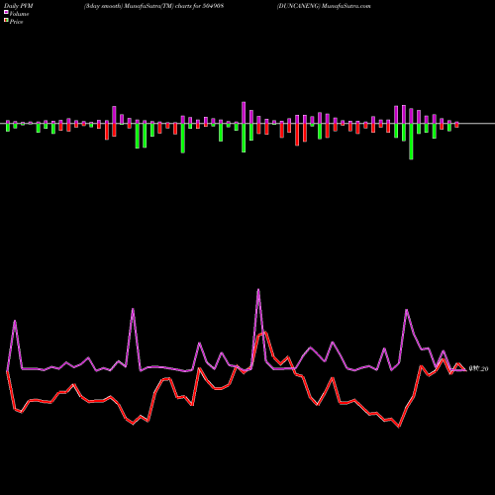Select the 'Volume' legend label
Viewport: 495px width, 495px height.
coord(19,14)
